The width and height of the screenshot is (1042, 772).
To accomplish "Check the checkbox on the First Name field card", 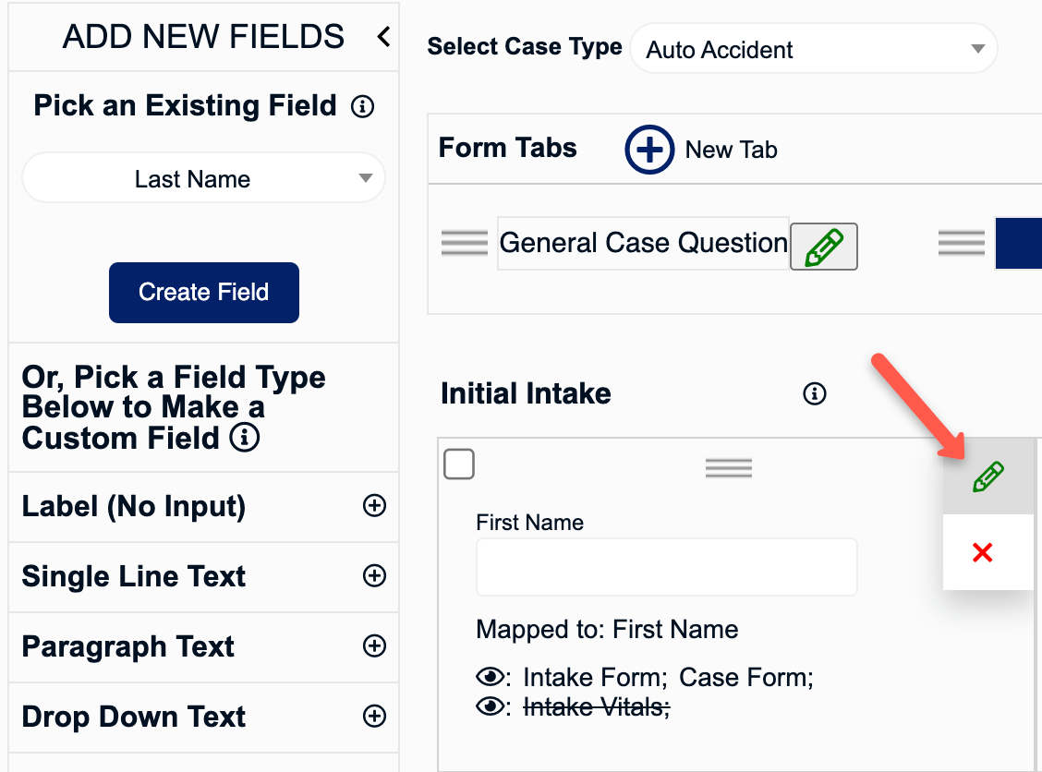I will coord(459,464).
